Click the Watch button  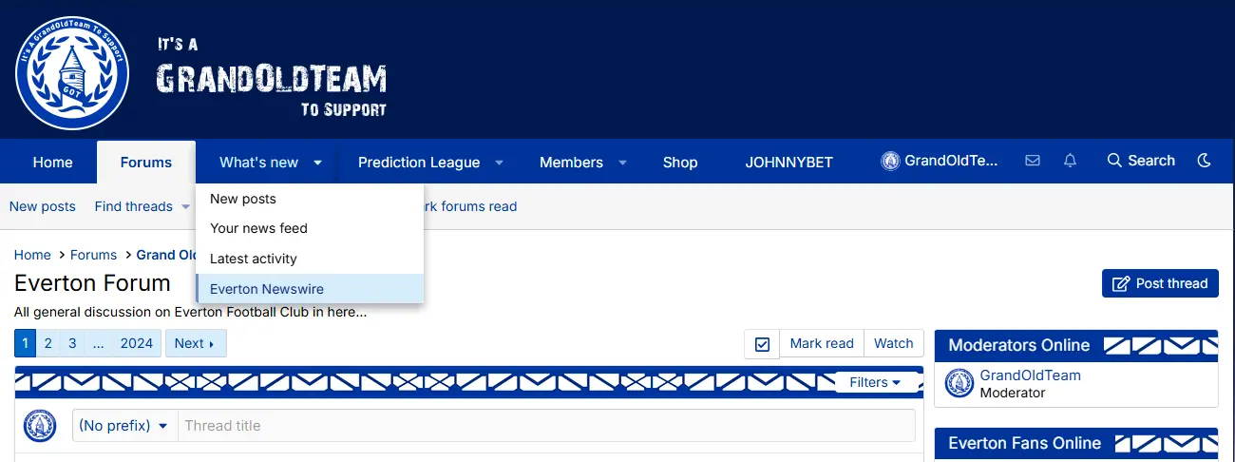(x=893, y=344)
